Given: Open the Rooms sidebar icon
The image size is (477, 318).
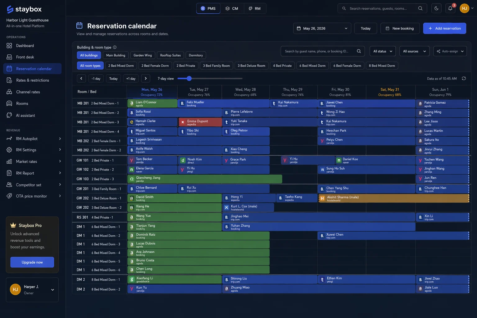Looking at the screenshot, I should click(x=9, y=103).
